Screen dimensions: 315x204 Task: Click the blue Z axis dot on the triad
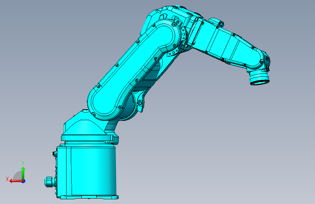pos(24,181)
